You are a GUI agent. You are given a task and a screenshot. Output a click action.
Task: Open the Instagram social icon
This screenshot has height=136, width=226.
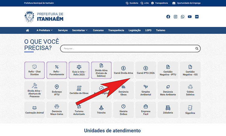click(175, 17)
